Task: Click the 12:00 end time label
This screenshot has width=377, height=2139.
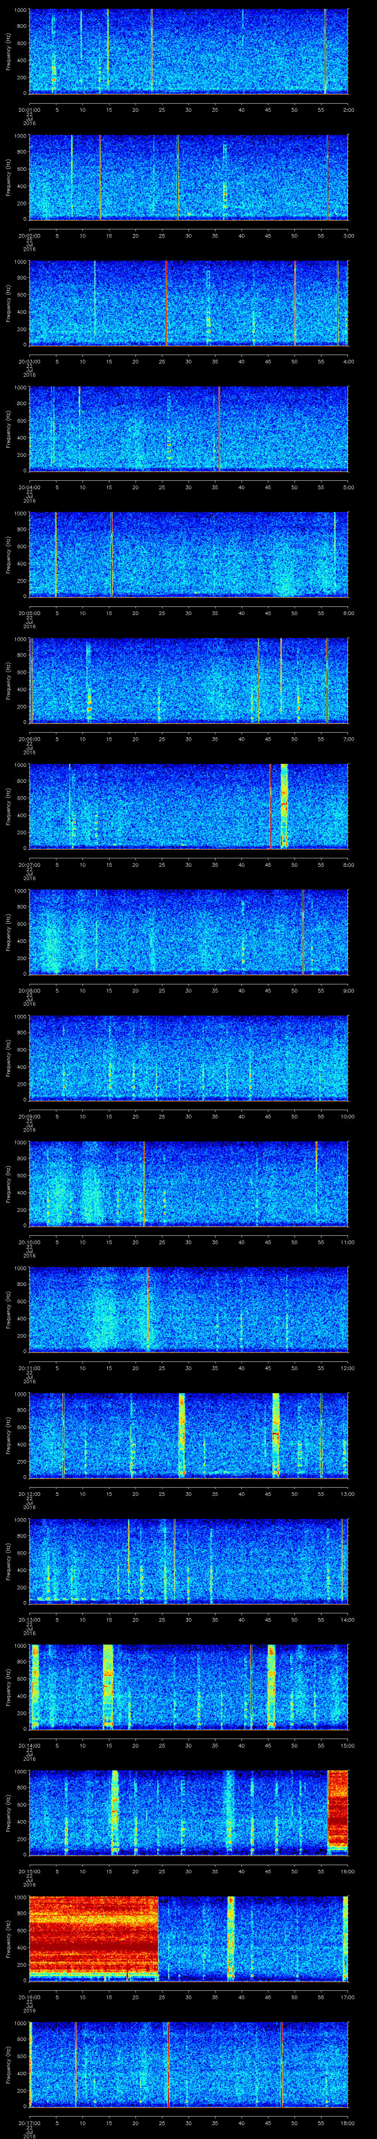Action: pyautogui.click(x=347, y=1368)
